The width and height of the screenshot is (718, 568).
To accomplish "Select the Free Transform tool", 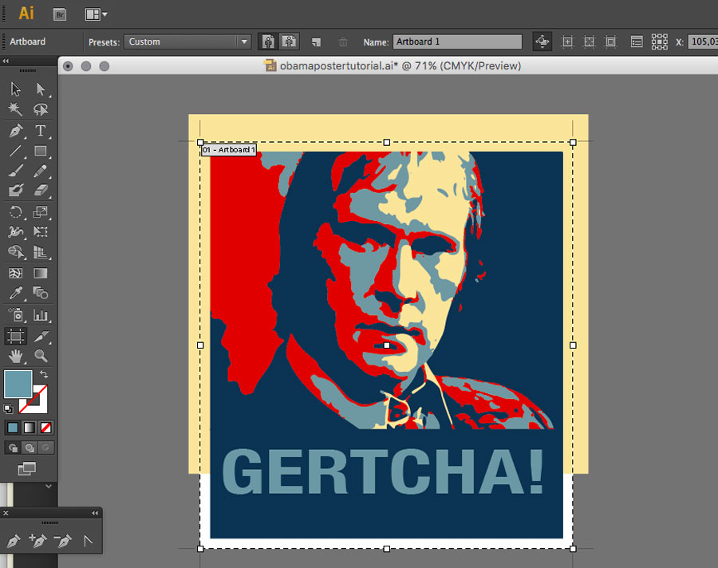I will click(x=41, y=232).
